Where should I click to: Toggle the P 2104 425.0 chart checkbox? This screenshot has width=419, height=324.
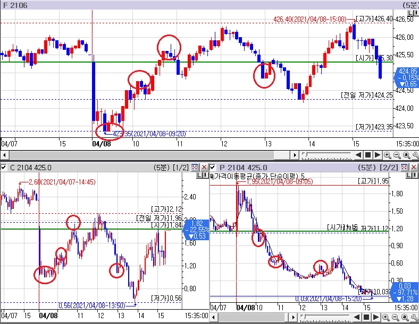pos(213,168)
